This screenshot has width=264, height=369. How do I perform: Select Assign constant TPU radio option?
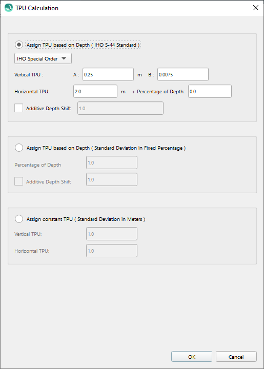[x=19, y=219]
